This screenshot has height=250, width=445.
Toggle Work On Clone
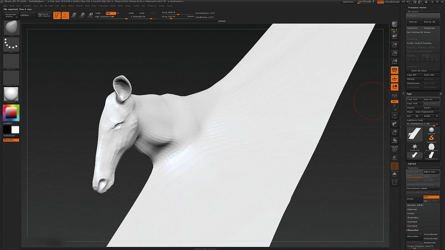[423, 71]
